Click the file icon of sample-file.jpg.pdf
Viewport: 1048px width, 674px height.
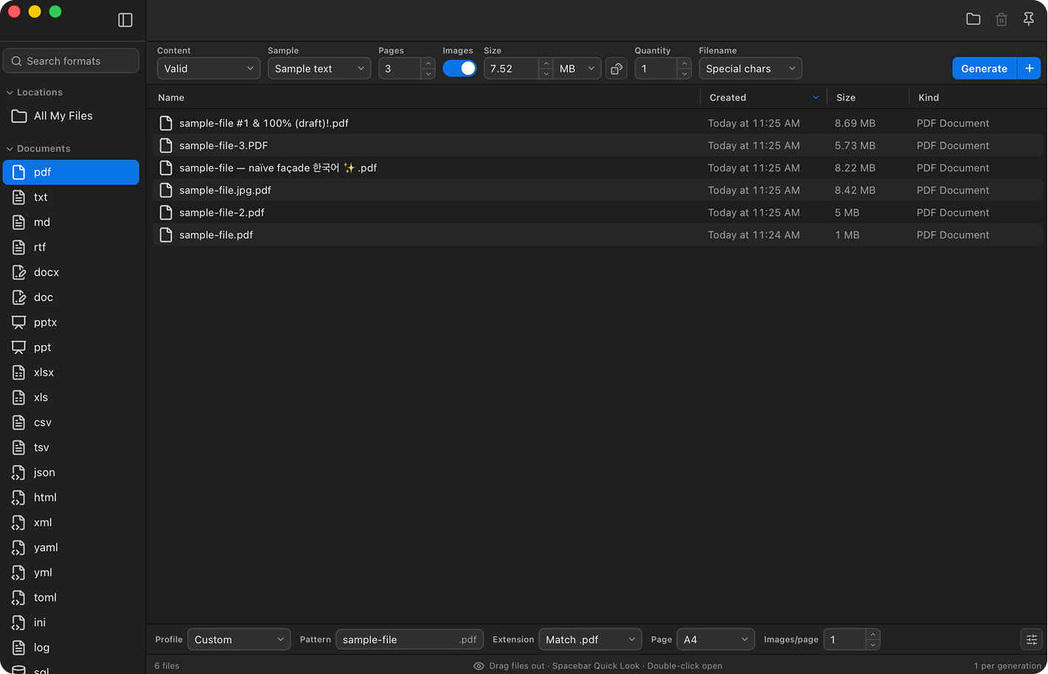pyautogui.click(x=166, y=190)
